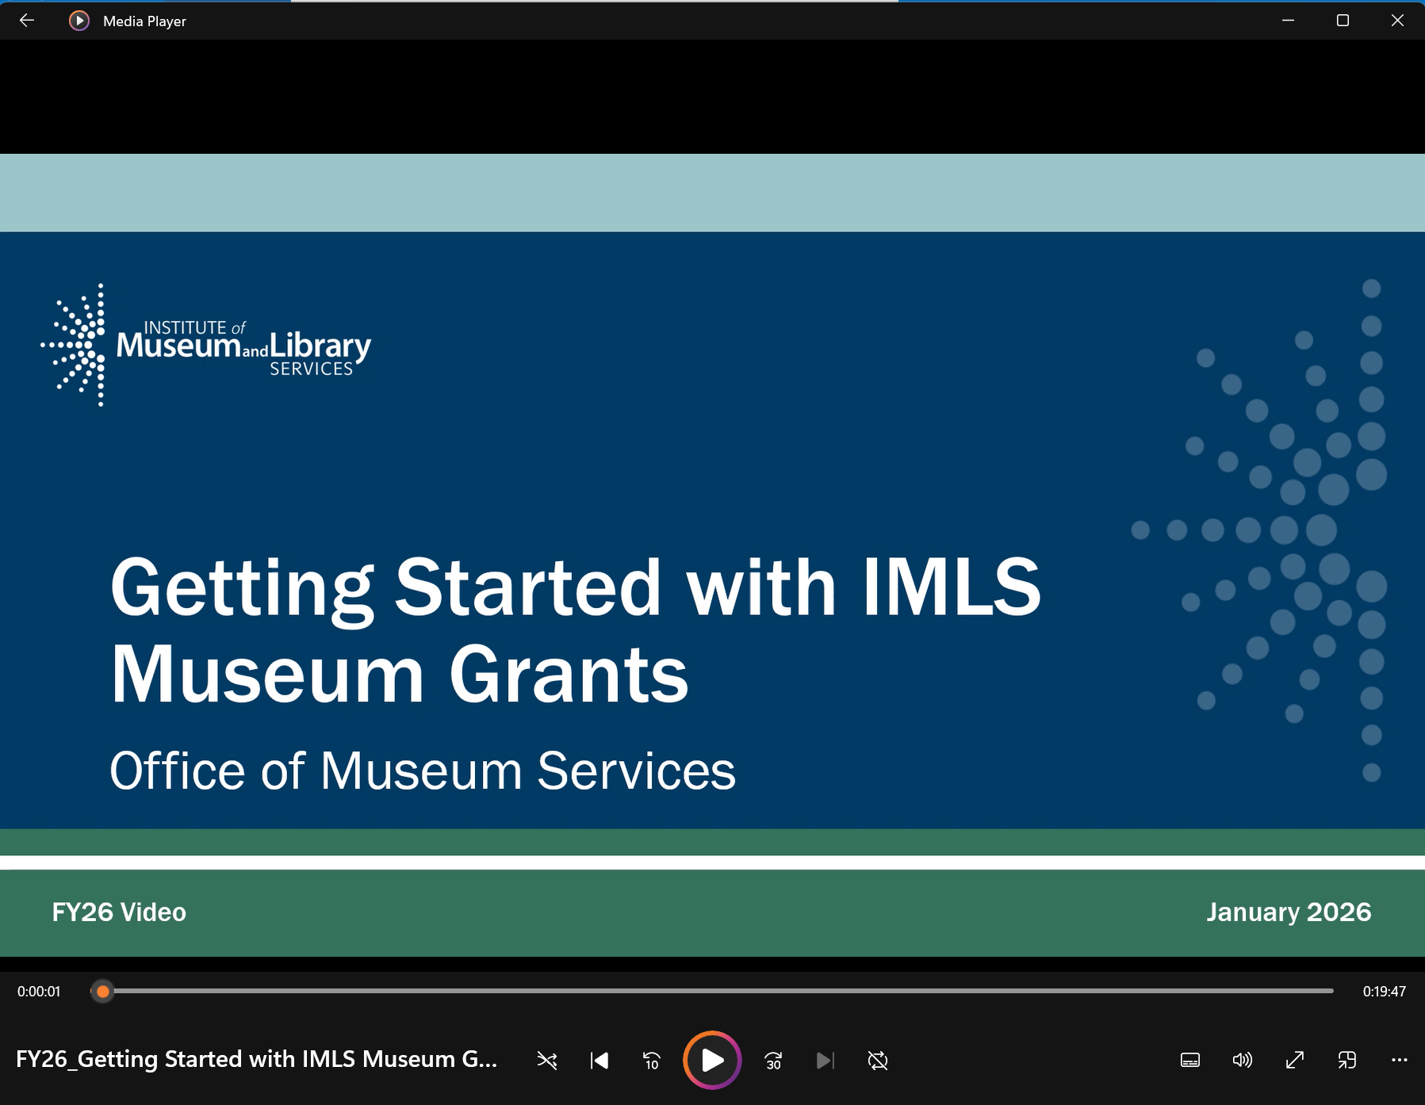Open the more options menu

tap(1398, 1060)
